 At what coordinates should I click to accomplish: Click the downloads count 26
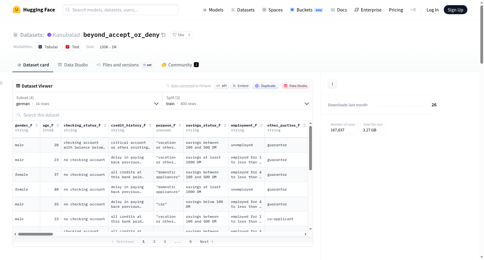pos(434,105)
